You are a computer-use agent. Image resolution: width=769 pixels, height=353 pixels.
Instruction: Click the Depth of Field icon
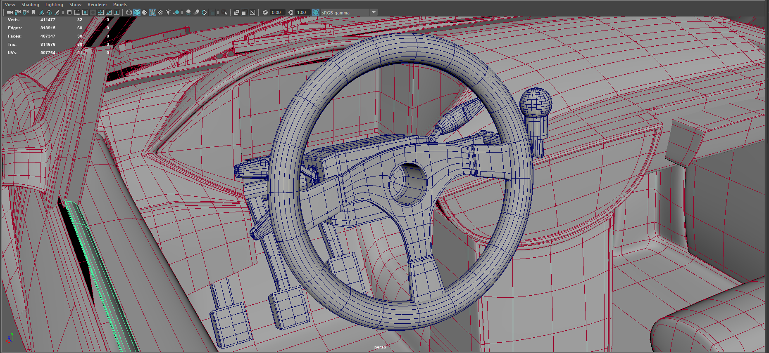point(212,12)
